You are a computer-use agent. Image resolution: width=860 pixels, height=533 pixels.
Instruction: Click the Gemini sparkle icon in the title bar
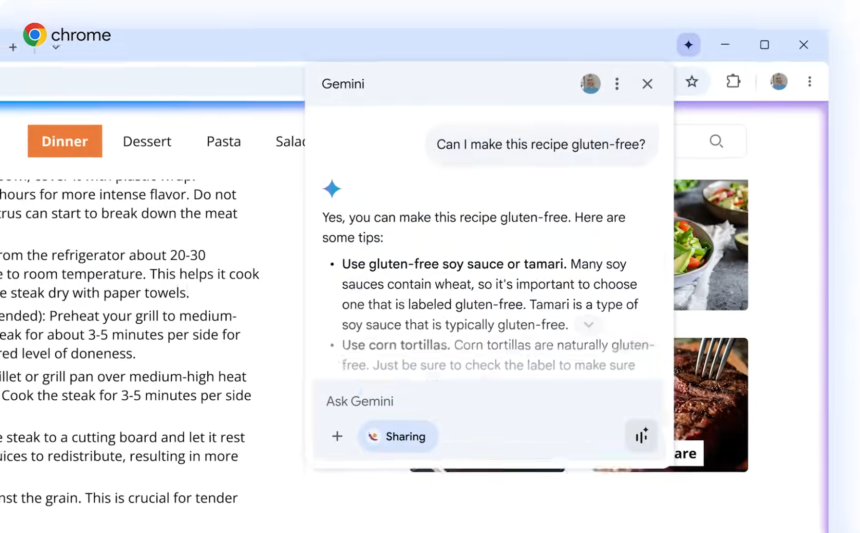(689, 45)
